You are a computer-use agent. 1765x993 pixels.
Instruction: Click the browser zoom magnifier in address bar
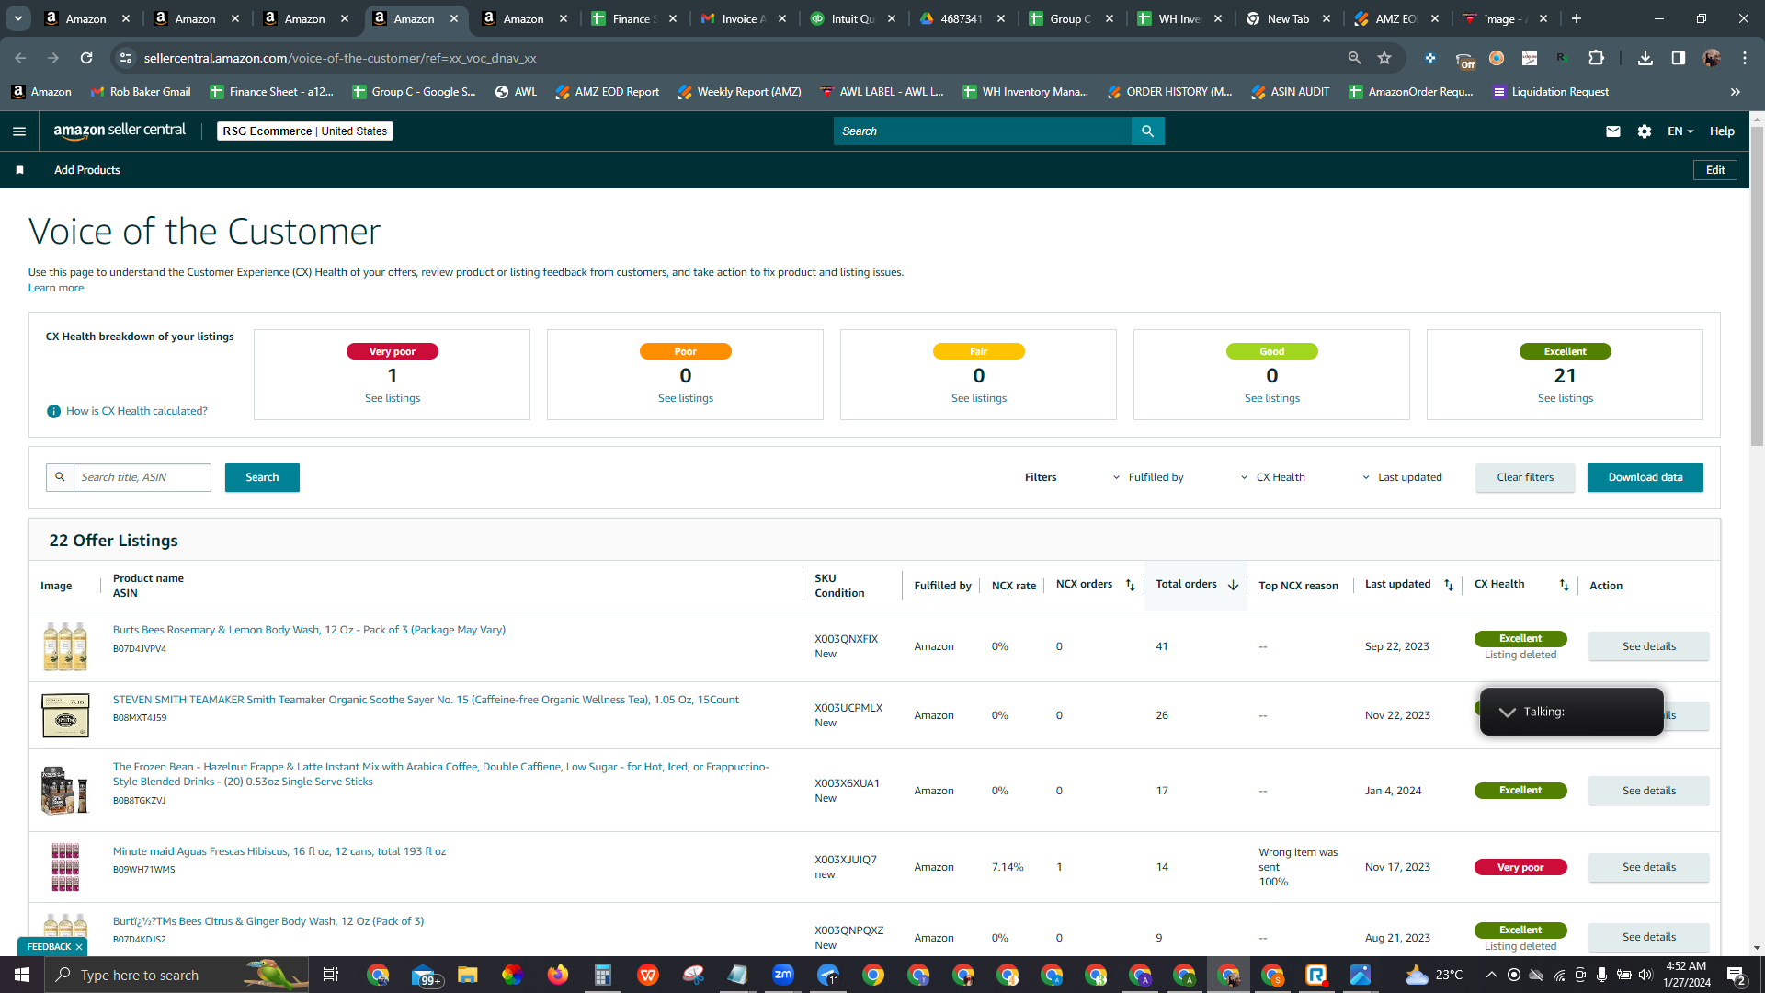(x=1354, y=58)
